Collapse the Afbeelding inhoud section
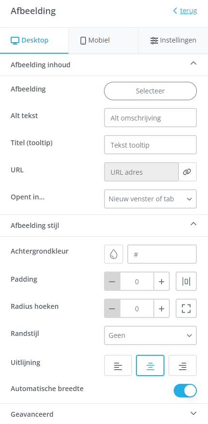This screenshot has height=424, width=208. (104, 65)
